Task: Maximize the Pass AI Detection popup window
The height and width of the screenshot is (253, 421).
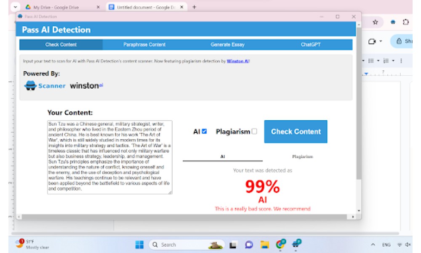Action: [338, 17]
